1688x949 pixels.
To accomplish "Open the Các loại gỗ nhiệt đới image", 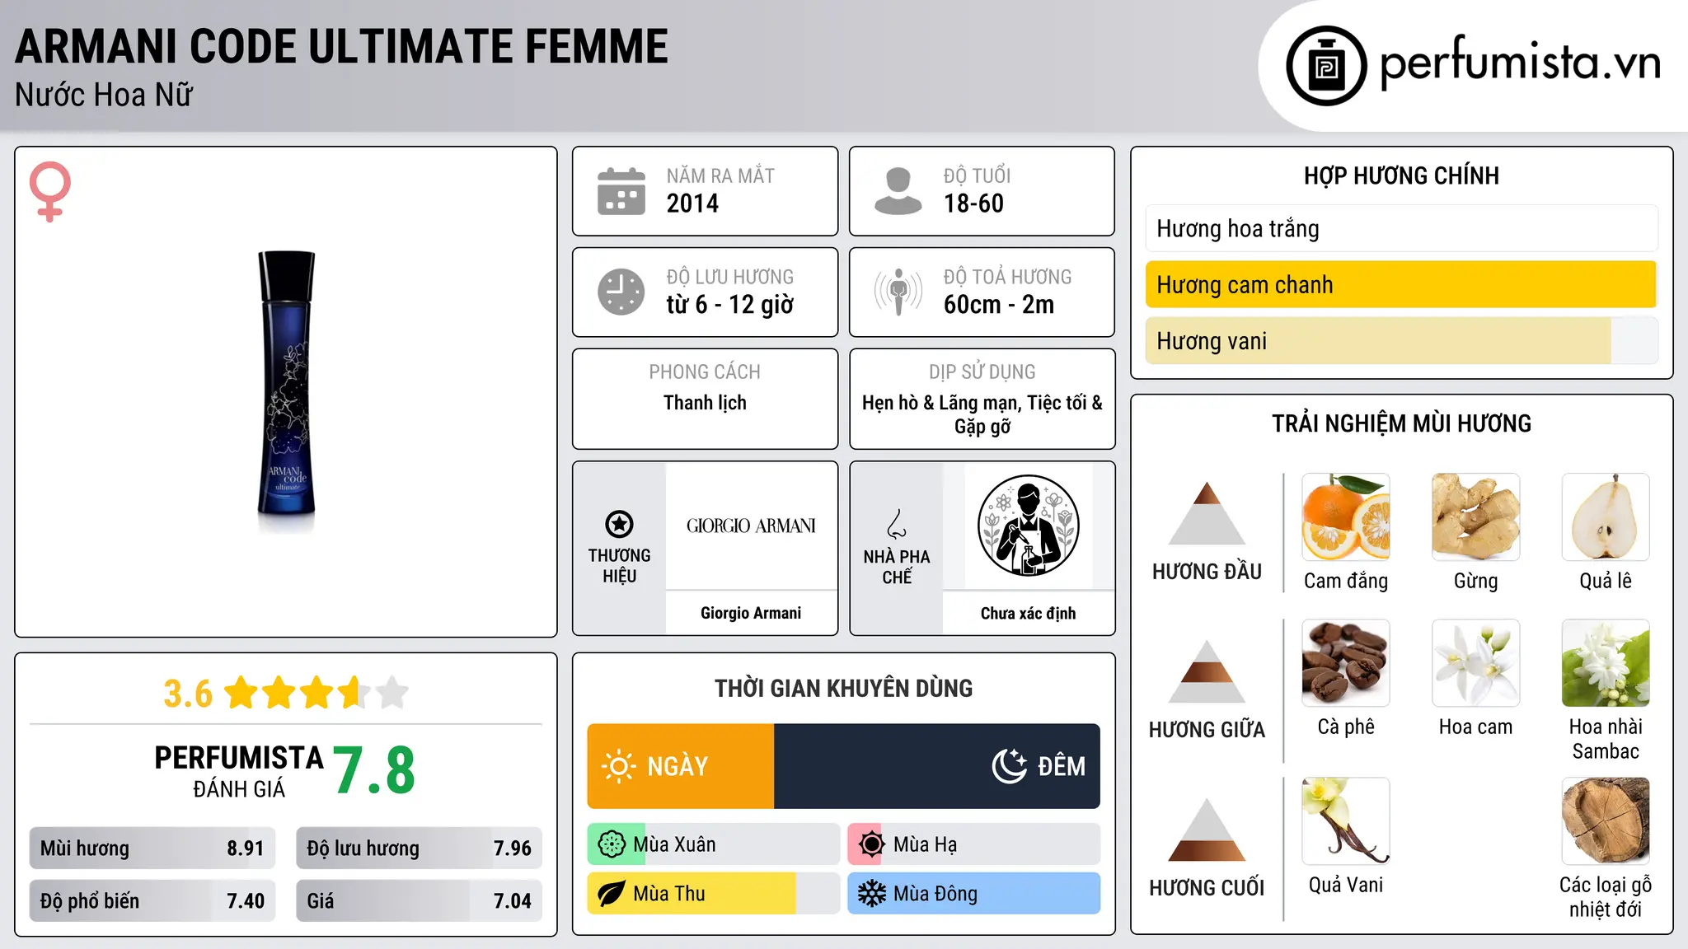I will [1606, 821].
